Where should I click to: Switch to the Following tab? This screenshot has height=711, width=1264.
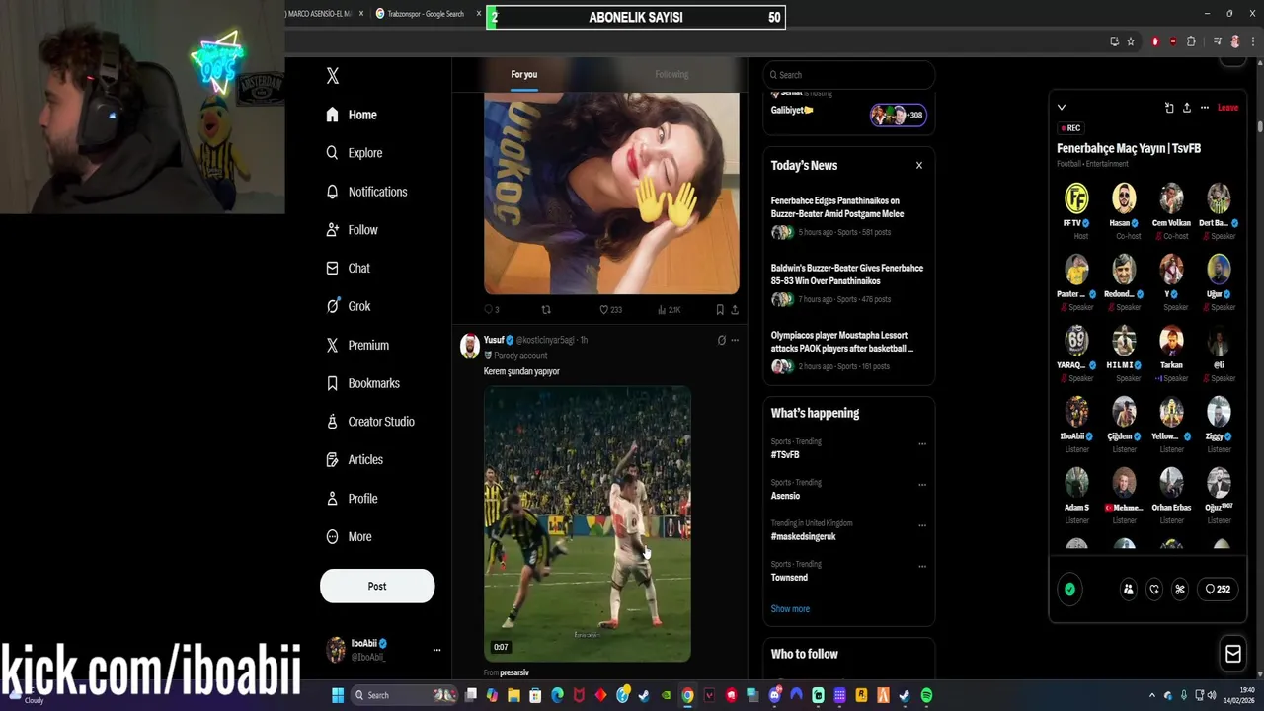pyautogui.click(x=671, y=75)
